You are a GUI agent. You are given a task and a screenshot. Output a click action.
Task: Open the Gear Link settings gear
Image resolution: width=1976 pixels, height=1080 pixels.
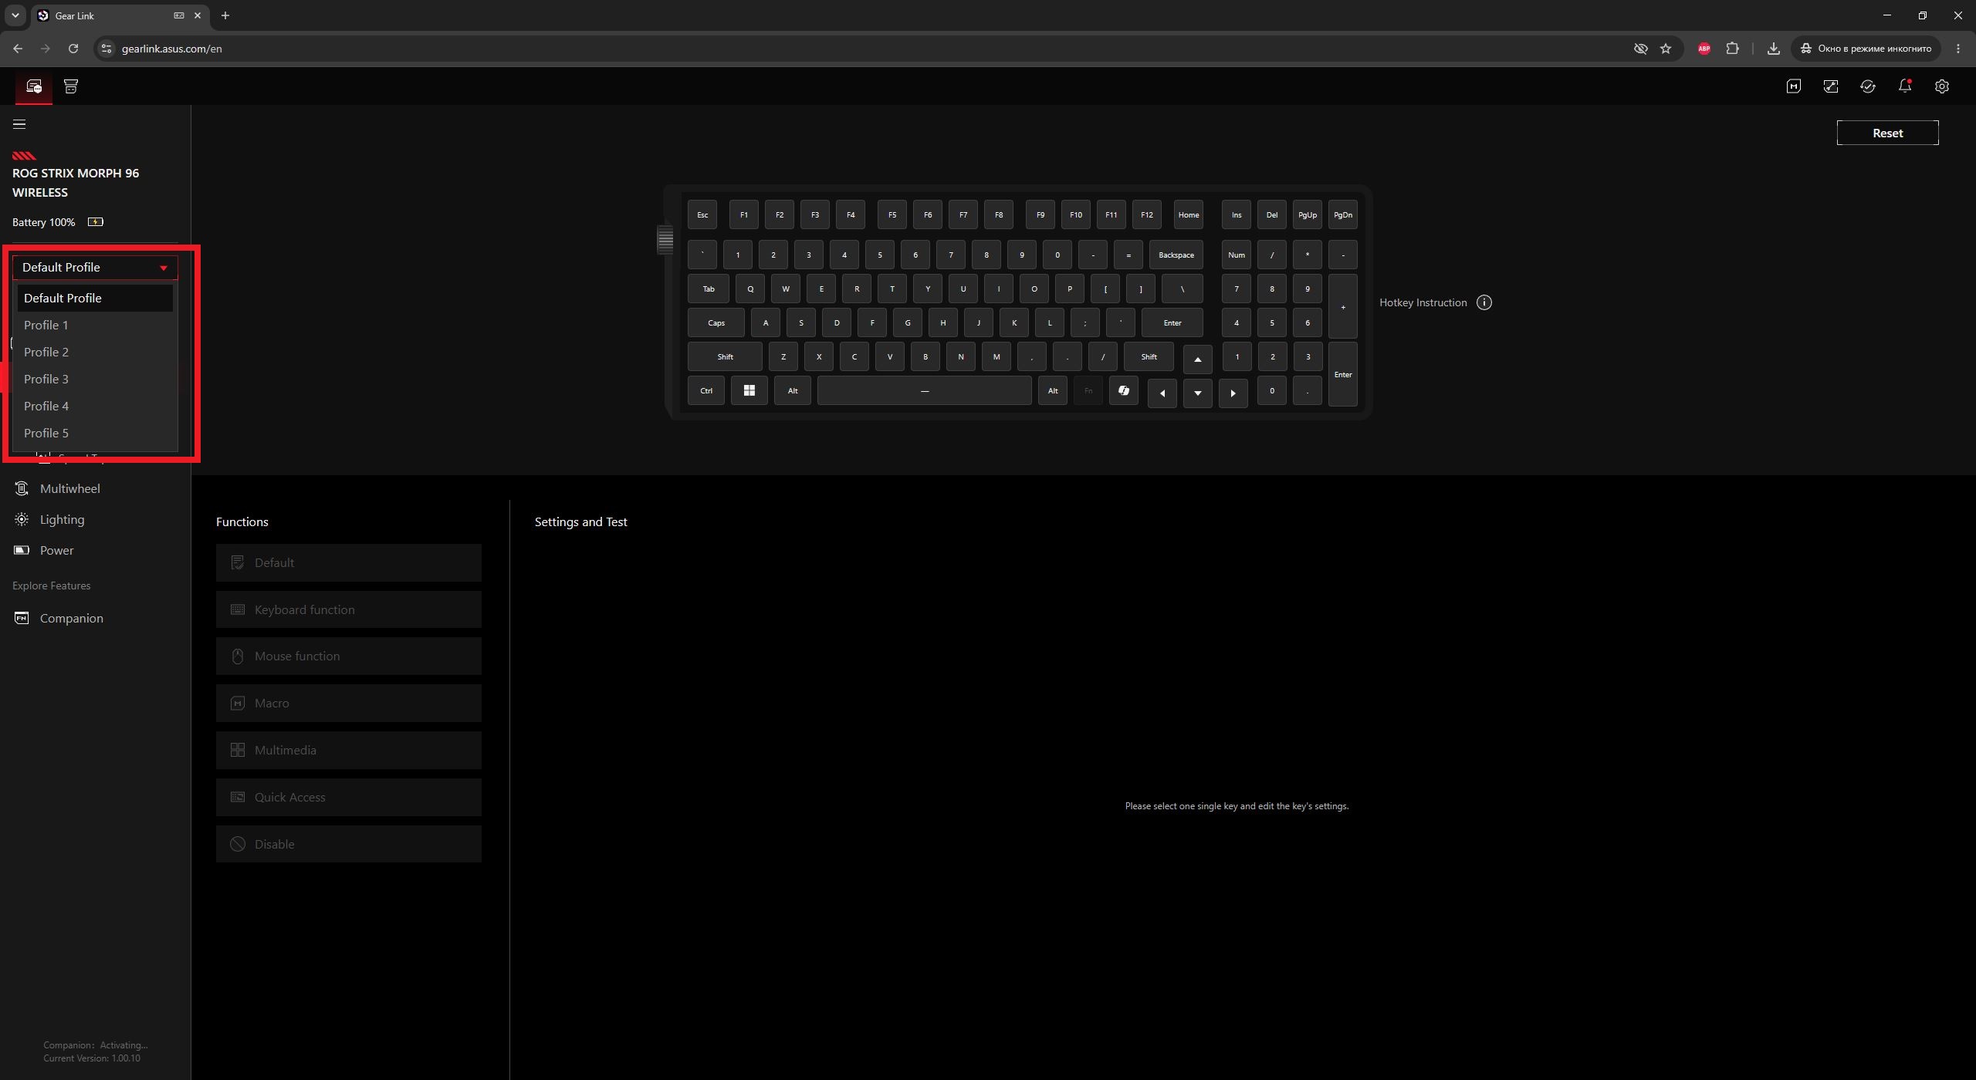1942,86
